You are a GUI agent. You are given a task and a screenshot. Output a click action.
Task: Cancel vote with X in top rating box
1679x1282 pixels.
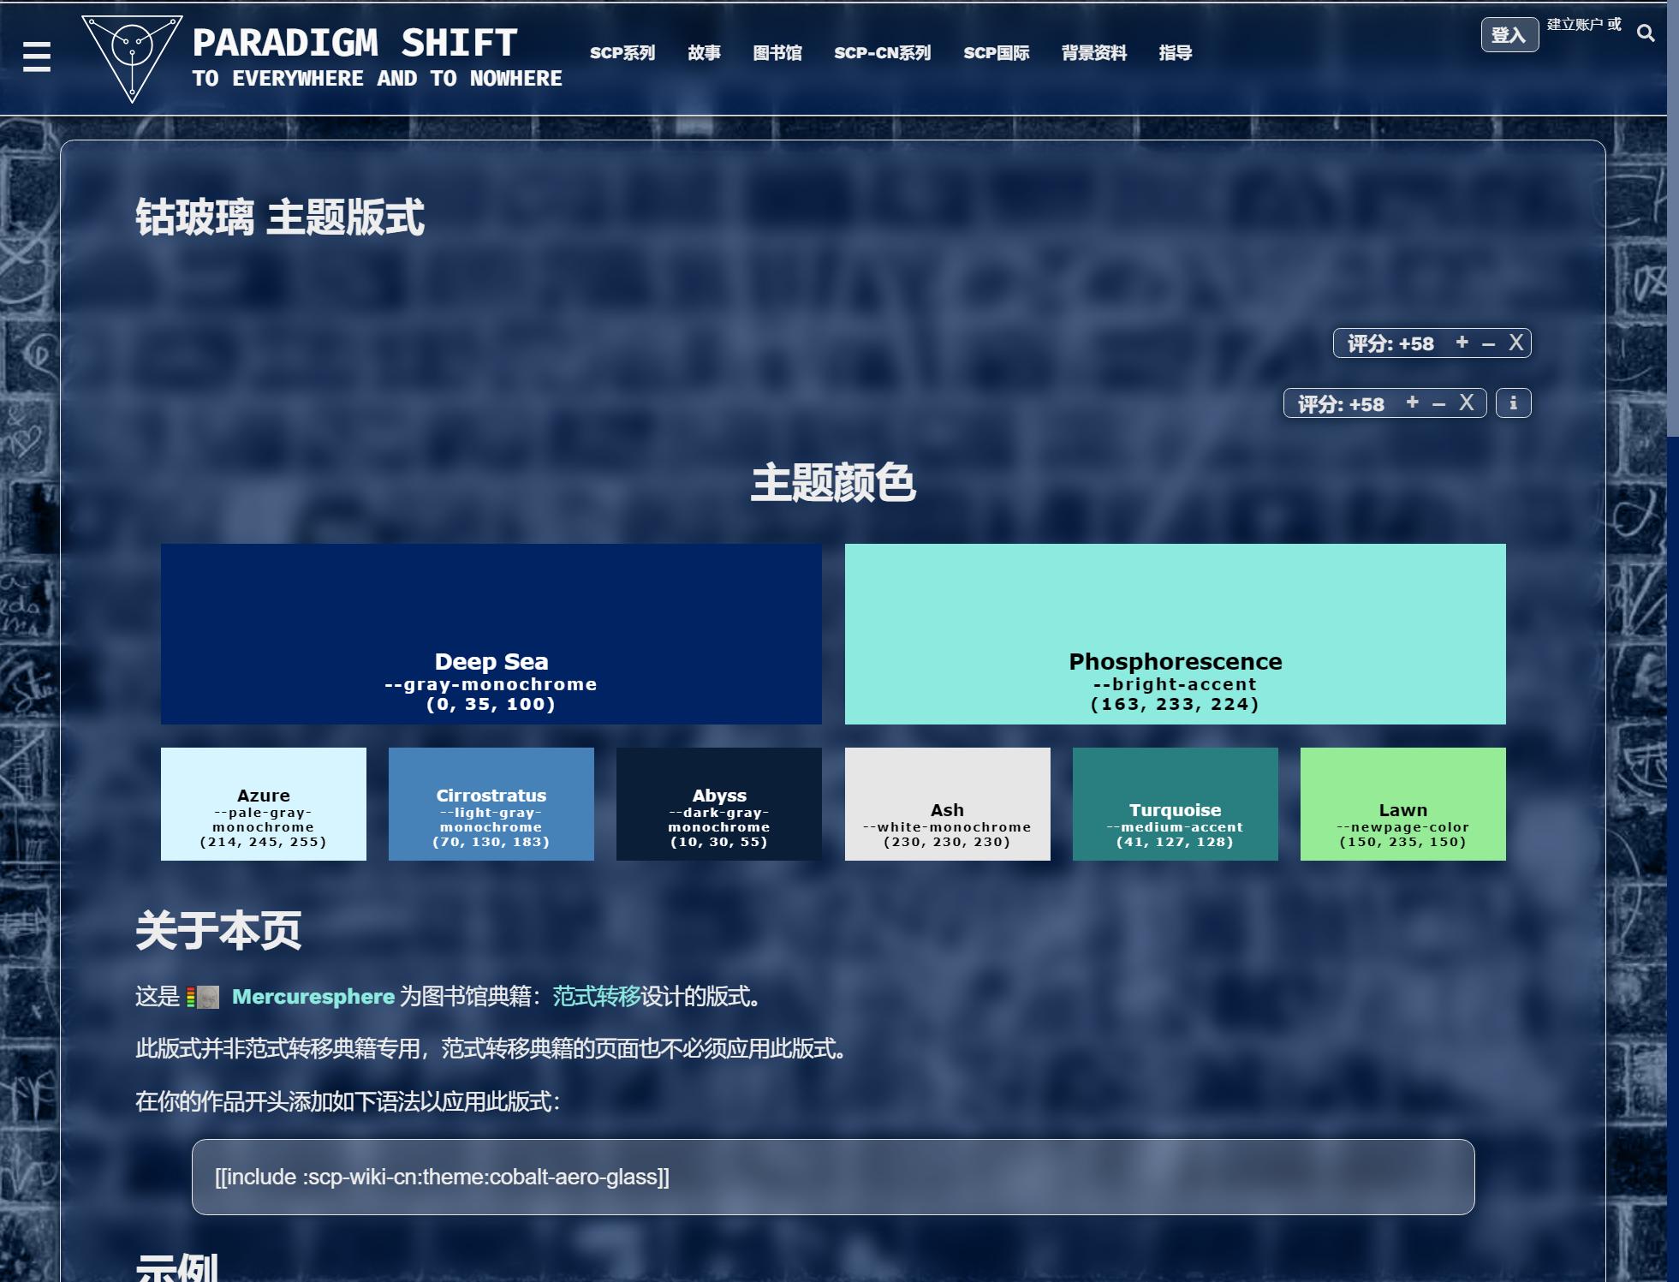(1515, 343)
